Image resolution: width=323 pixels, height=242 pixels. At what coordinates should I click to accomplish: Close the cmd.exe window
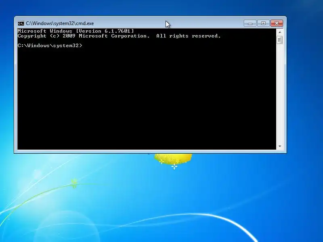[x=277, y=23]
